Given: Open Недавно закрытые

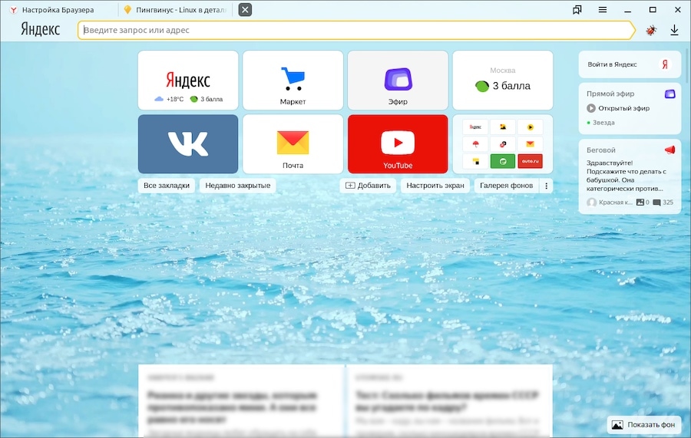Looking at the screenshot, I should point(237,186).
